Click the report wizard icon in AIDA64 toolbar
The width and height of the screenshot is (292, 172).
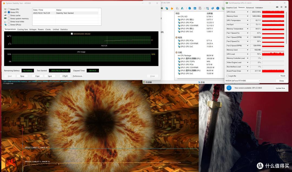click(x=200, y=8)
